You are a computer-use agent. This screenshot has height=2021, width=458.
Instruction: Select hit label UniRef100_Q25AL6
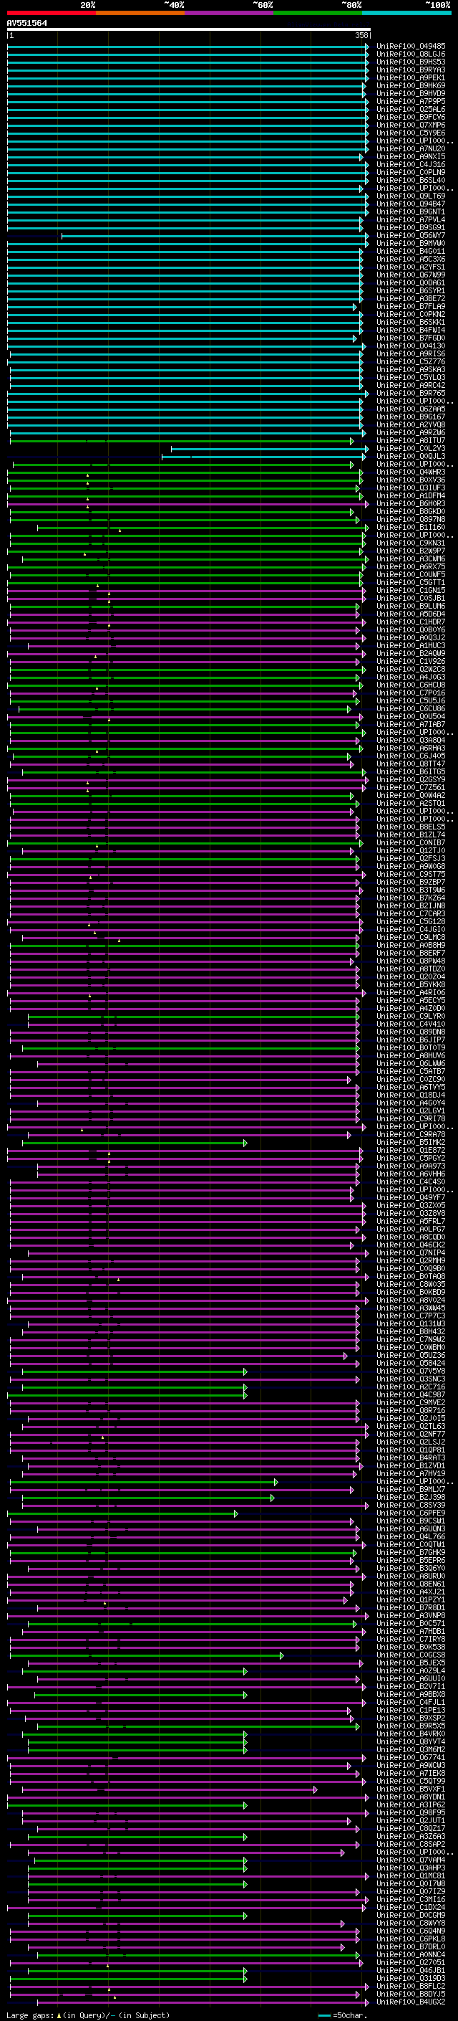click(x=411, y=109)
